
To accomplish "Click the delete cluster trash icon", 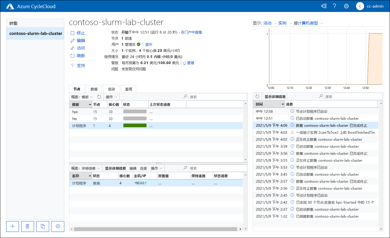I will (28, 226).
